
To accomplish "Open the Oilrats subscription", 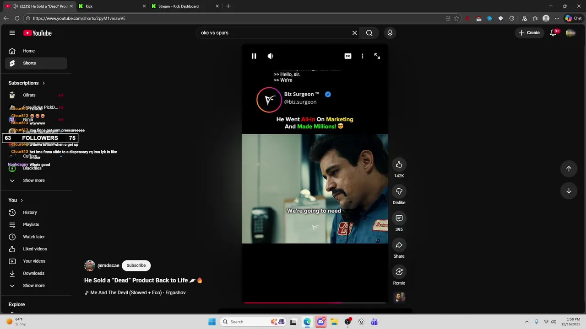I will click(x=36, y=95).
